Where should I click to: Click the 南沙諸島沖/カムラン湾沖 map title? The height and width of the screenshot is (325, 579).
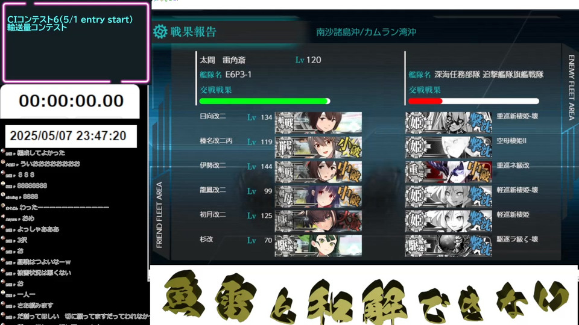[366, 32]
